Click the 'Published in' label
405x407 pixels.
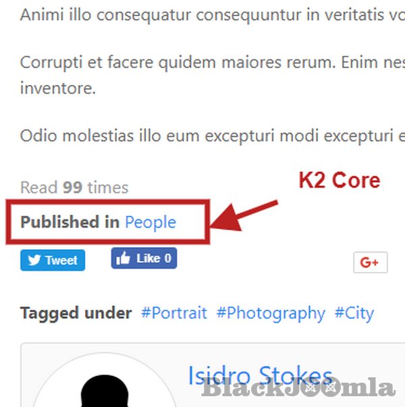tap(70, 222)
